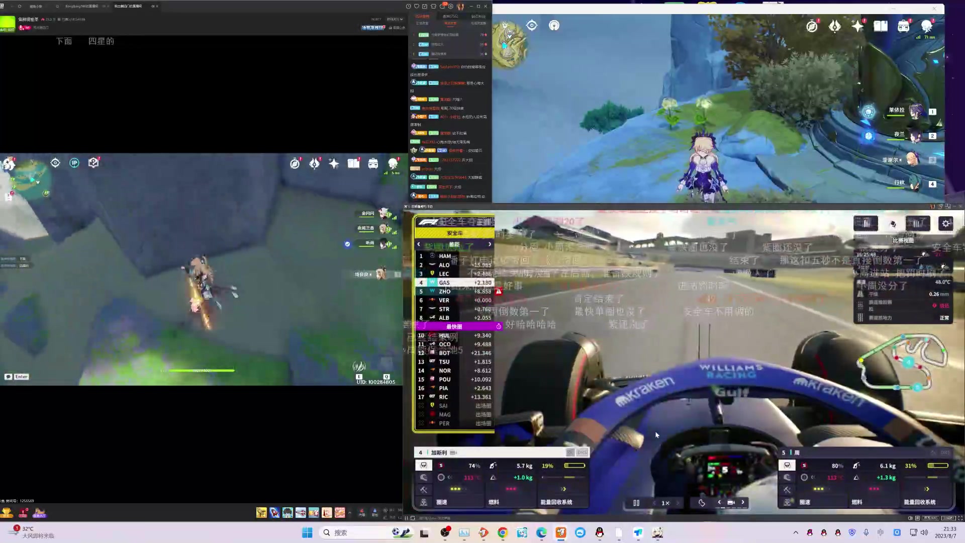Open 贵宾 tab in stream chat panel
Image resolution: width=965 pixels, height=543 pixels.
[x=450, y=17]
